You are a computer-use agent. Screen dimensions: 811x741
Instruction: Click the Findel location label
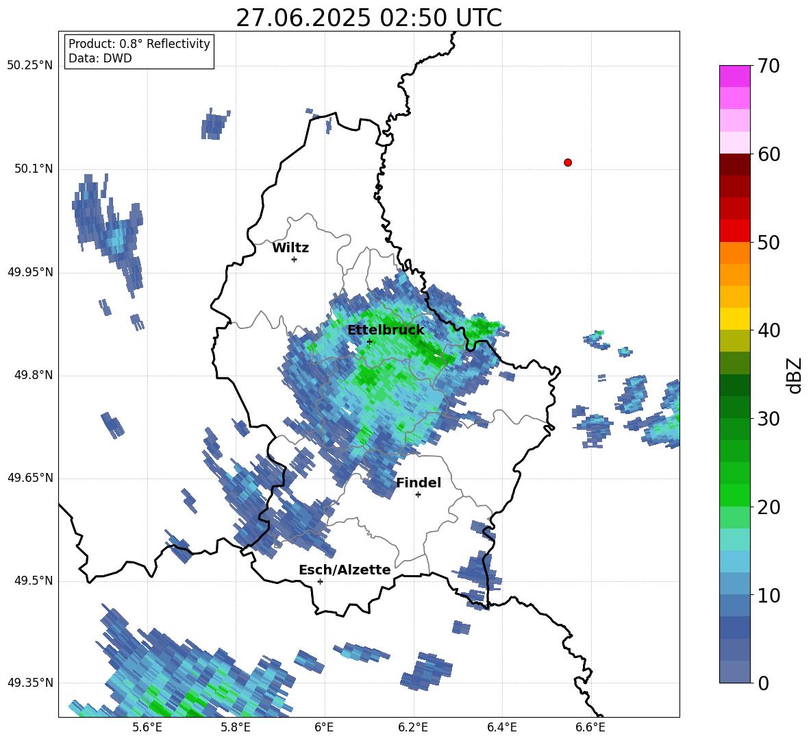(x=419, y=483)
